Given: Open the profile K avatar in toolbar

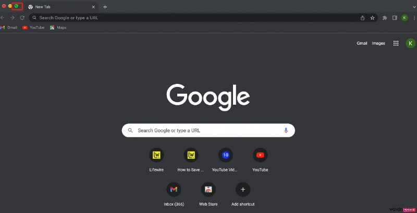Looking at the screenshot, I should pyautogui.click(x=404, y=18).
